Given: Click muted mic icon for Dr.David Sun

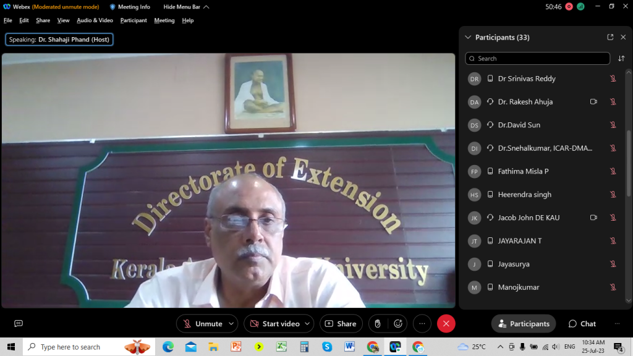Looking at the screenshot, I should [x=613, y=125].
